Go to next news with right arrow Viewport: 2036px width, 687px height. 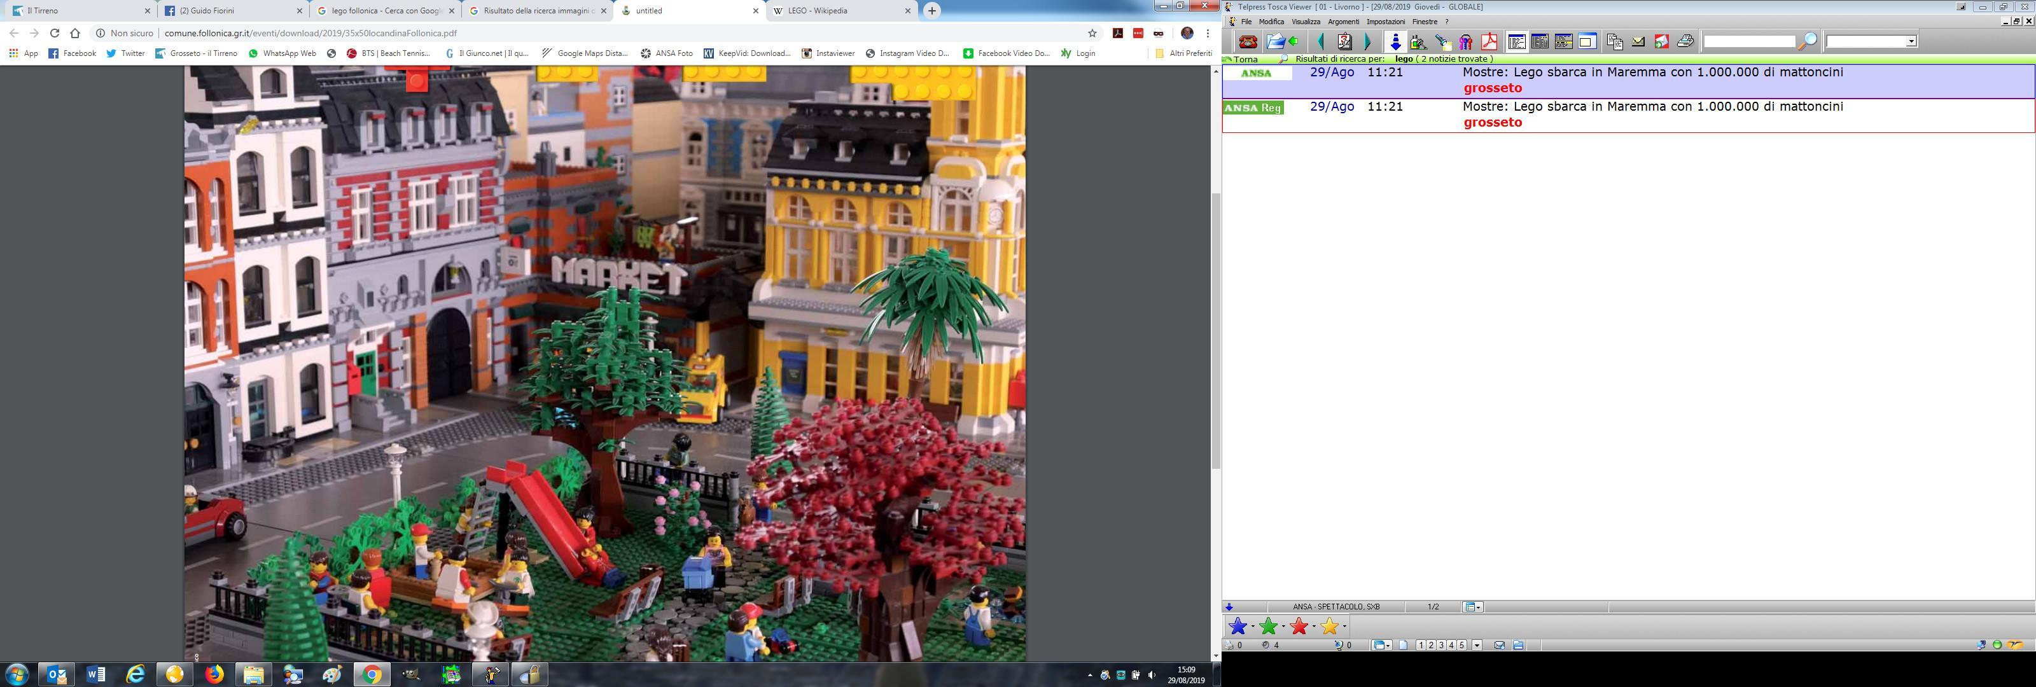coord(1367,41)
